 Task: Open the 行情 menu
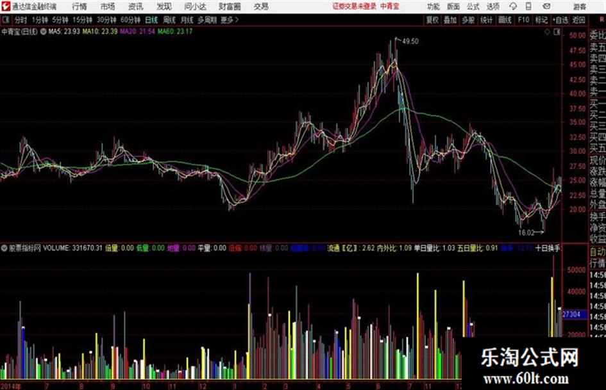80,6
